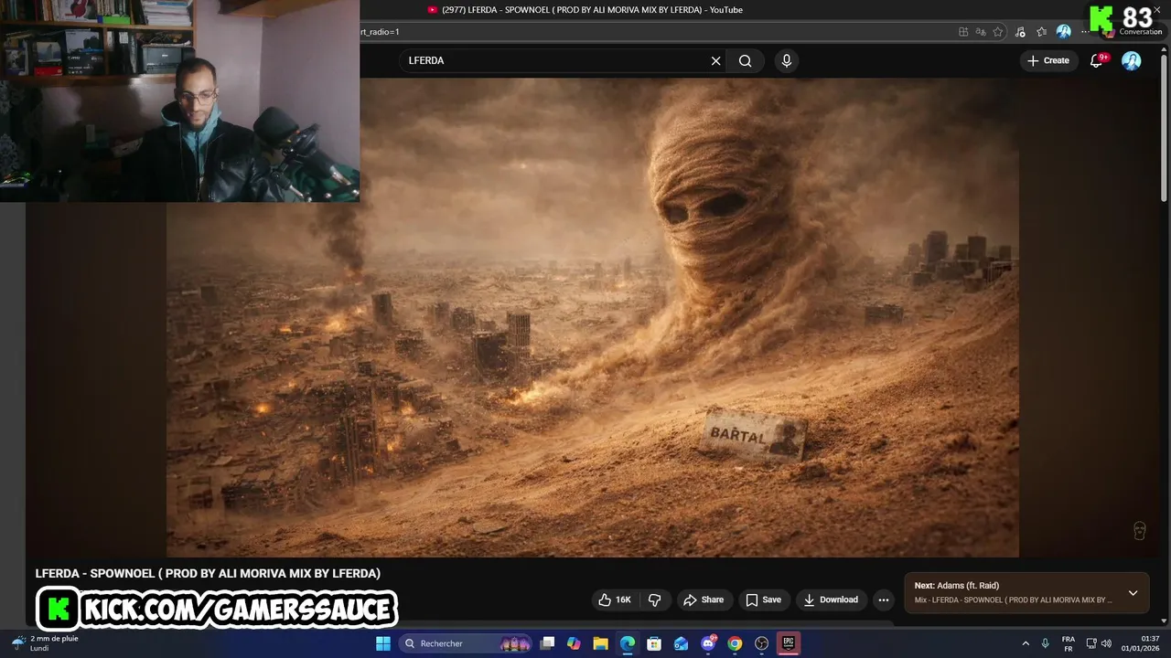The image size is (1171, 658).
Task: Save the video to a playlist
Action: coord(763,600)
